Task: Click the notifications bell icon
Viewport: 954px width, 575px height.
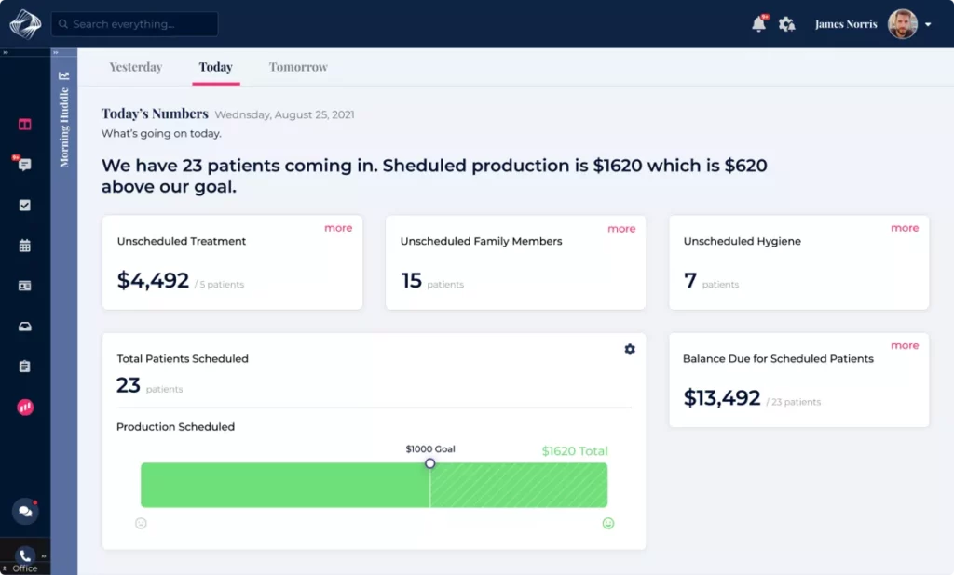Action: (x=758, y=24)
